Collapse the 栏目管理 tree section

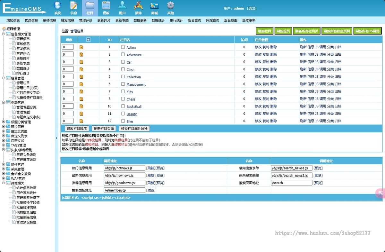click(4, 78)
